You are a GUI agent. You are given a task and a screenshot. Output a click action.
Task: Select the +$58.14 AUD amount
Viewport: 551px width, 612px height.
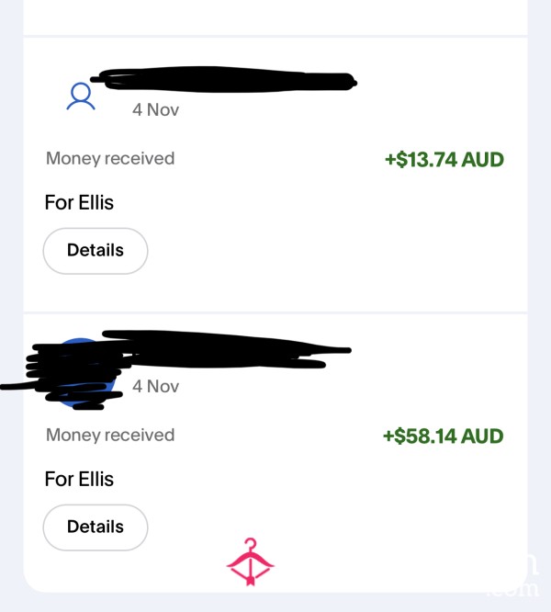[444, 436]
